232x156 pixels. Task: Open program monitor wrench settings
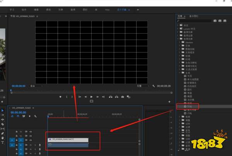(x=154, y=86)
